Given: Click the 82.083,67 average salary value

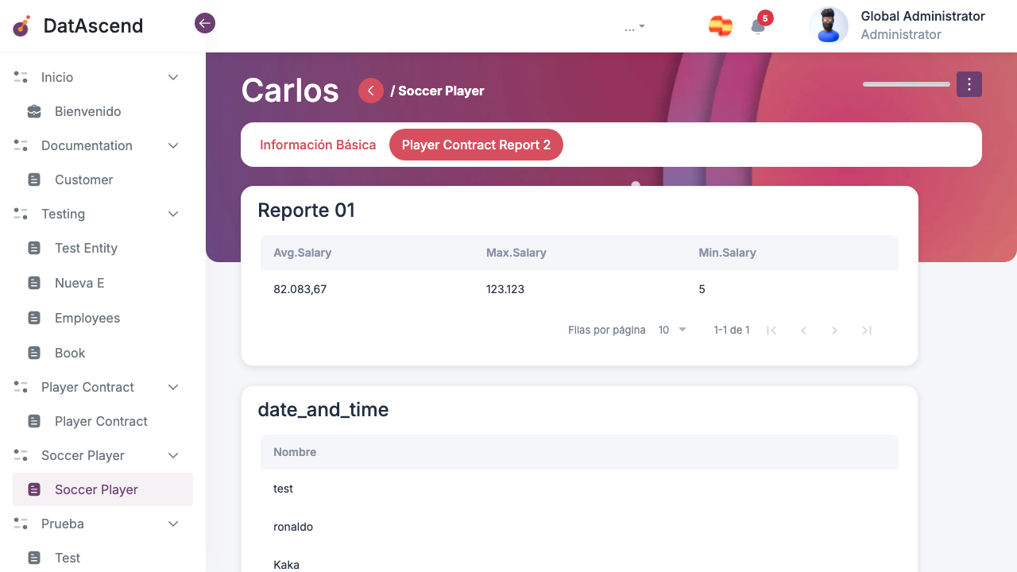Looking at the screenshot, I should pos(300,289).
